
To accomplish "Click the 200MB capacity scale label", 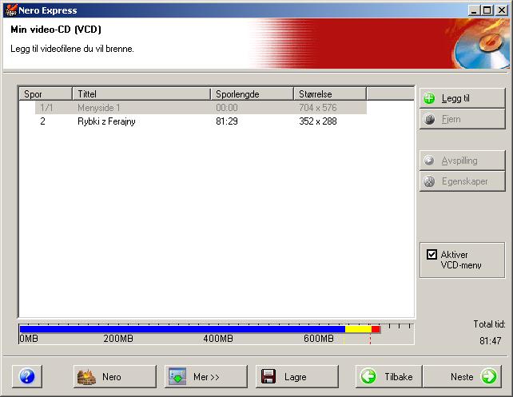I will point(118,338).
